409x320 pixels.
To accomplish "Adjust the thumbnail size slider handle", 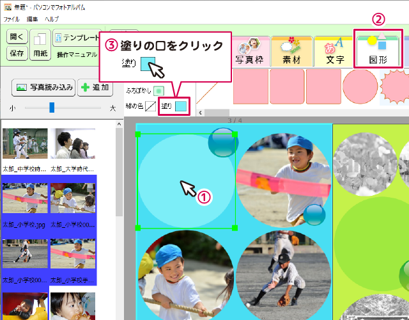I will point(52,108).
